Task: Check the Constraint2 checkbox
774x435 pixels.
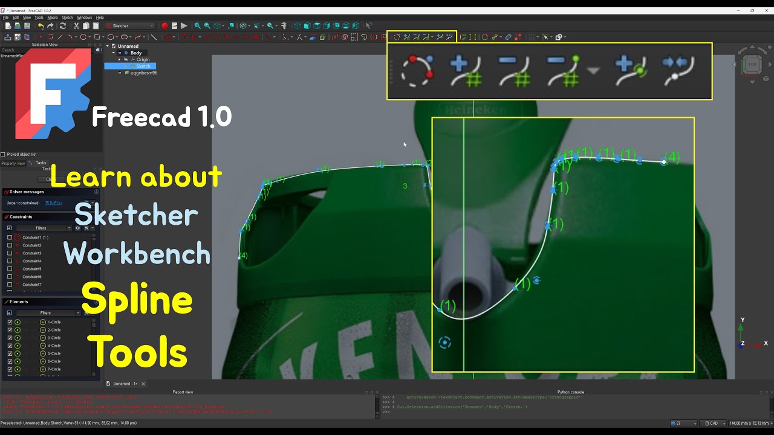Action: pos(9,245)
